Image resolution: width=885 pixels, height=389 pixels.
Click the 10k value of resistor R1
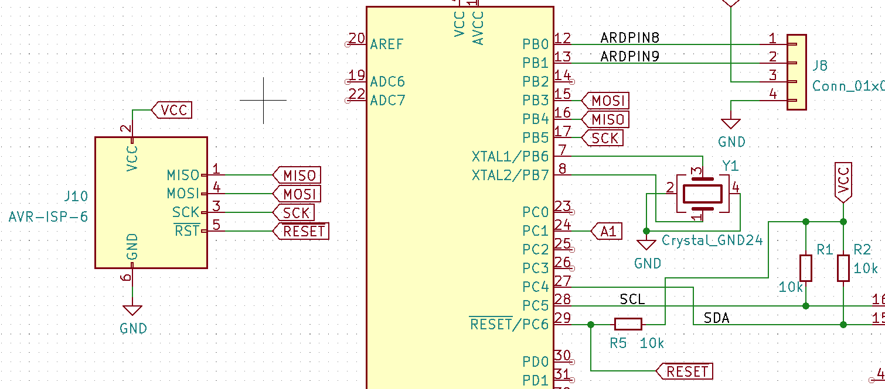pos(791,287)
